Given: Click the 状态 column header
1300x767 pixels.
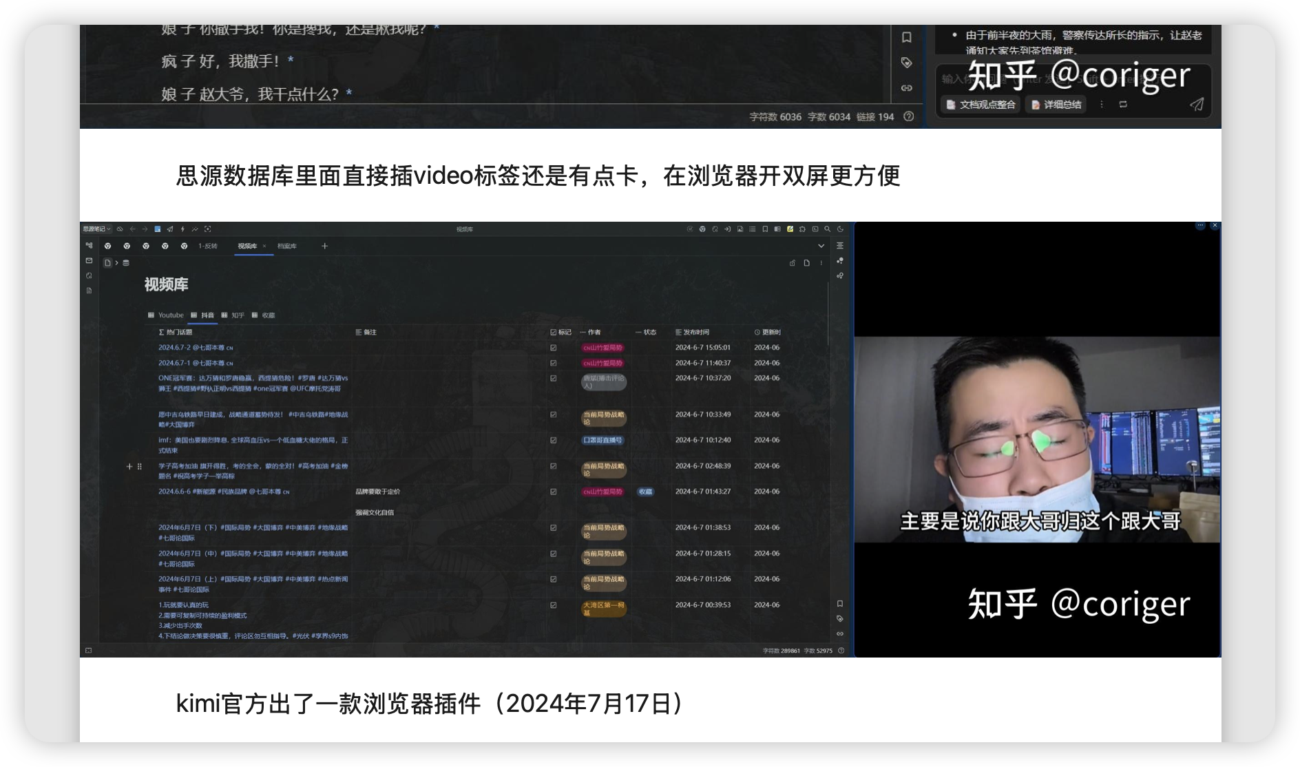Looking at the screenshot, I should pyautogui.click(x=646, y=332).
